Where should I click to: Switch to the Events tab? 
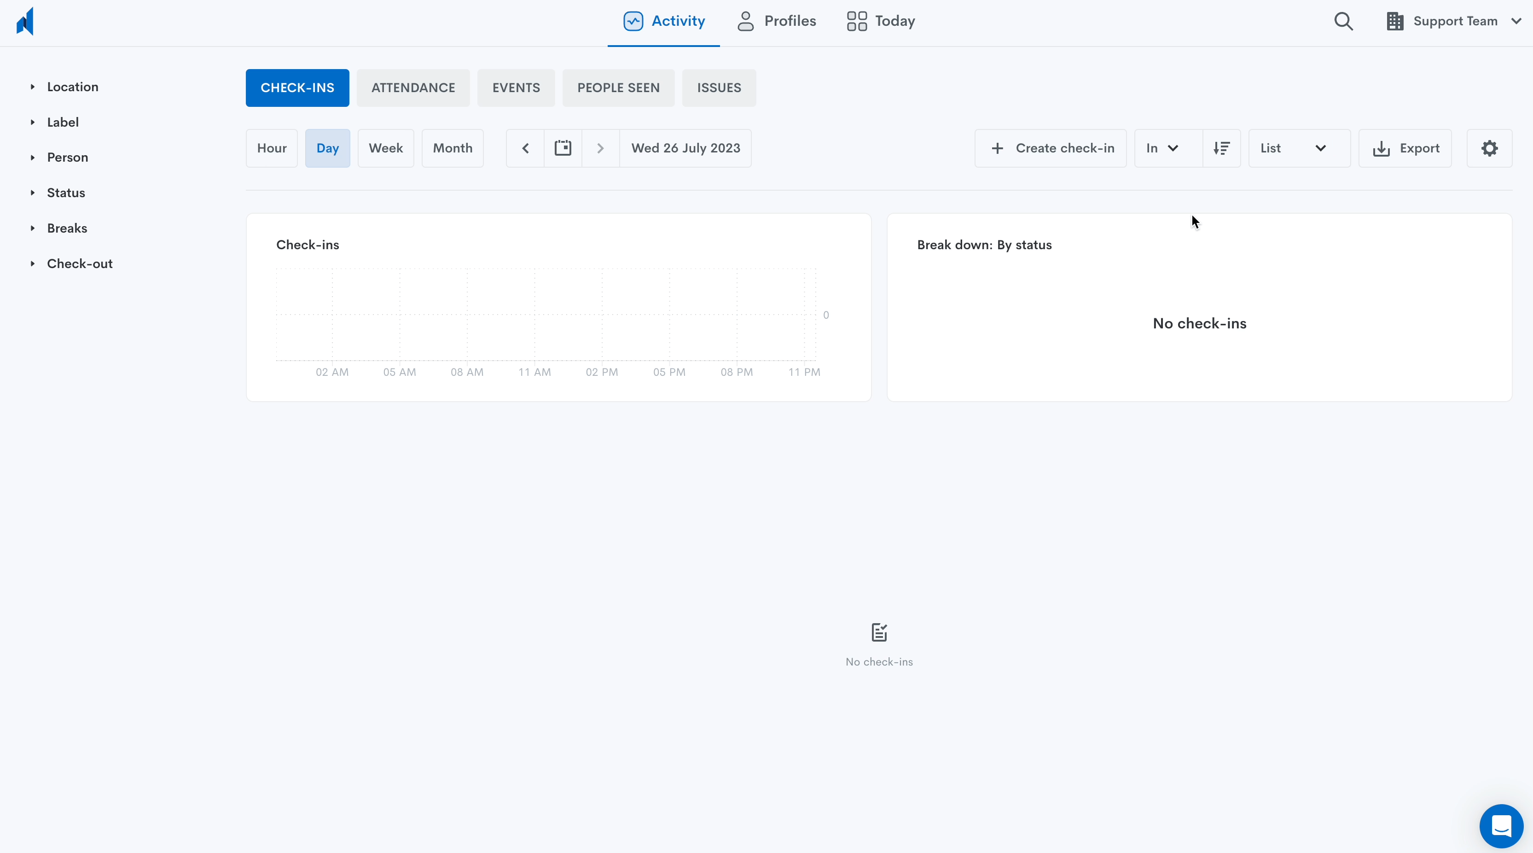(x=516, y=88)
